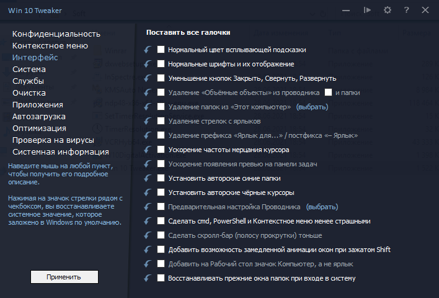Select the Интерфейс section

coord(35,58)
